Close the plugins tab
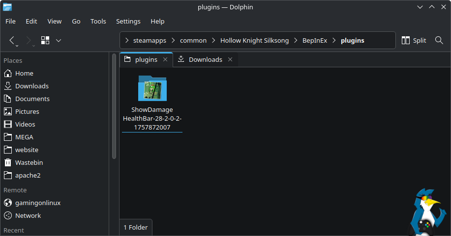Screen dimensions: 451x236 (165, 59)
